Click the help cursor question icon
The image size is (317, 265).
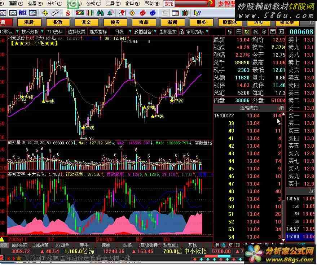pos(197,13)
